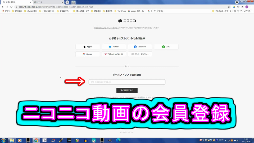Toggle the IME input mode A indicator
This screenshot has height=143, width=254.
pos(204,140)
